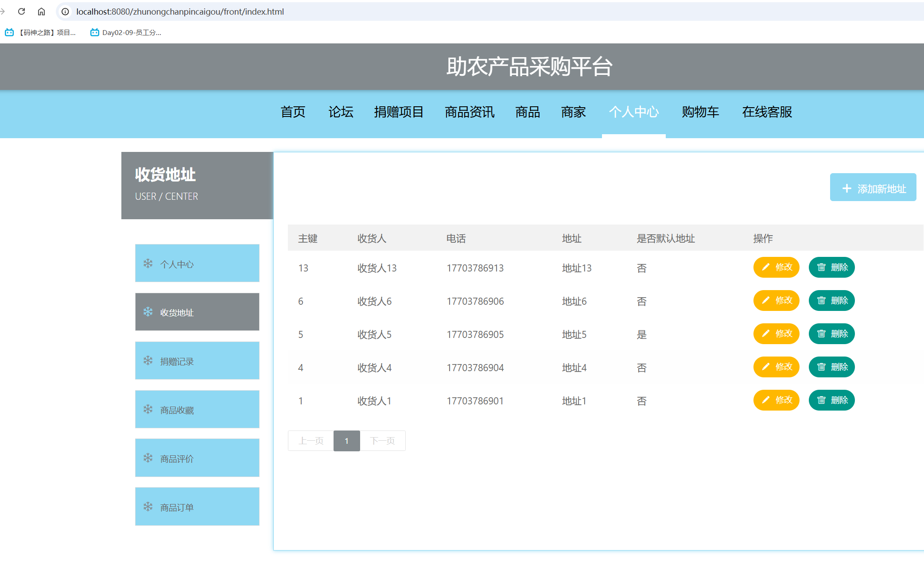Image resolution: width=924 pixels, height=574 pixels.
Task: Go to 首页 in the navigation bar
Action: click(293, 112)
